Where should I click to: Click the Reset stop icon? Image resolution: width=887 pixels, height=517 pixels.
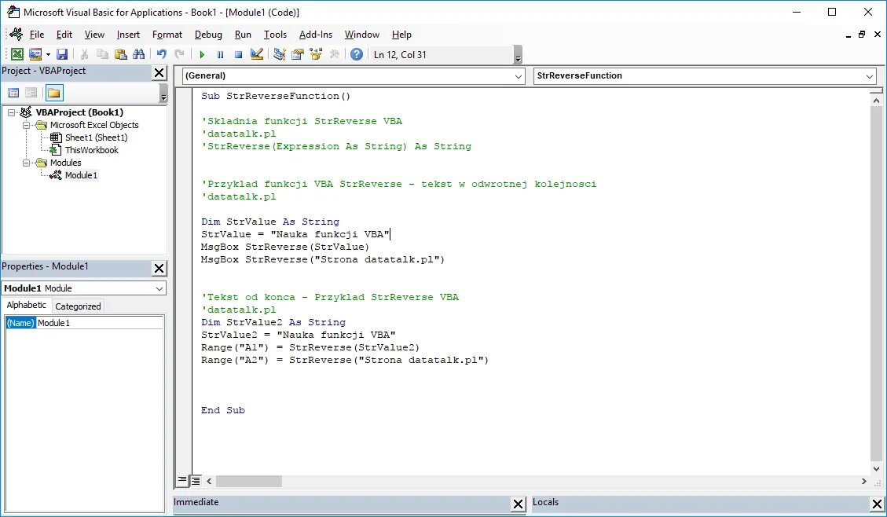(238, 54)
